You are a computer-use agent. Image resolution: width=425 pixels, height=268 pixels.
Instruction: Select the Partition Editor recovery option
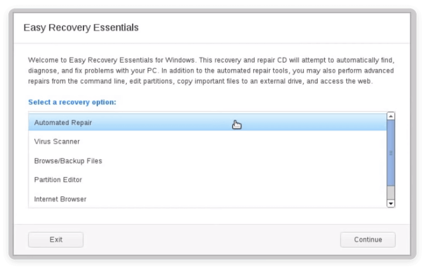[x=58, y=180]
